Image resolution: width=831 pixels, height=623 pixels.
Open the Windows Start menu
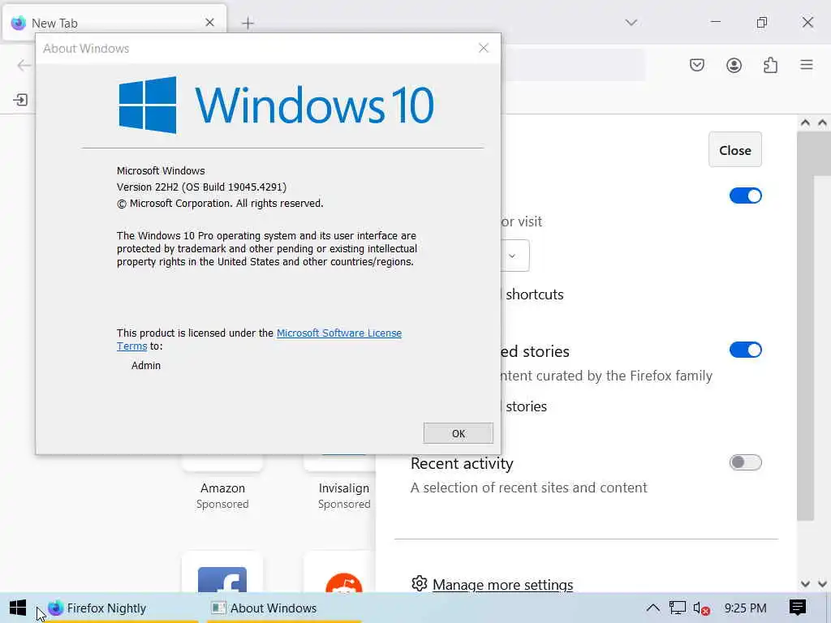point(18,608)
